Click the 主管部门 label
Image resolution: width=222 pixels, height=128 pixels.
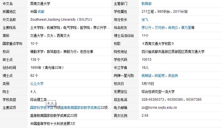click(120, 4)
